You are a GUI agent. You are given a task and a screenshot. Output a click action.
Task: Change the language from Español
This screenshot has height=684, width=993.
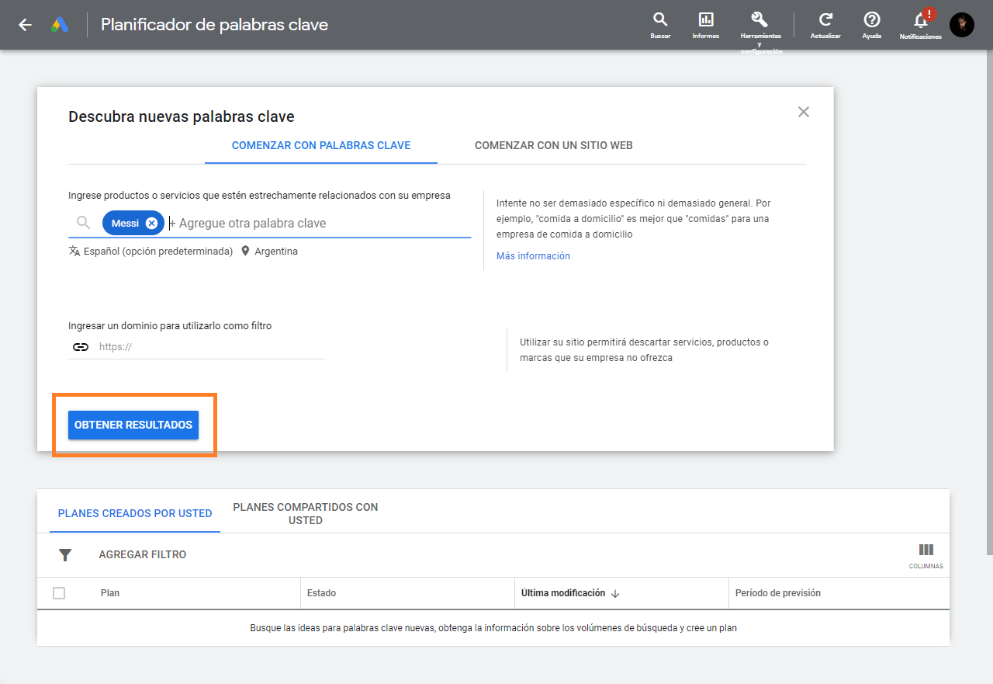[x=151, y=251]
